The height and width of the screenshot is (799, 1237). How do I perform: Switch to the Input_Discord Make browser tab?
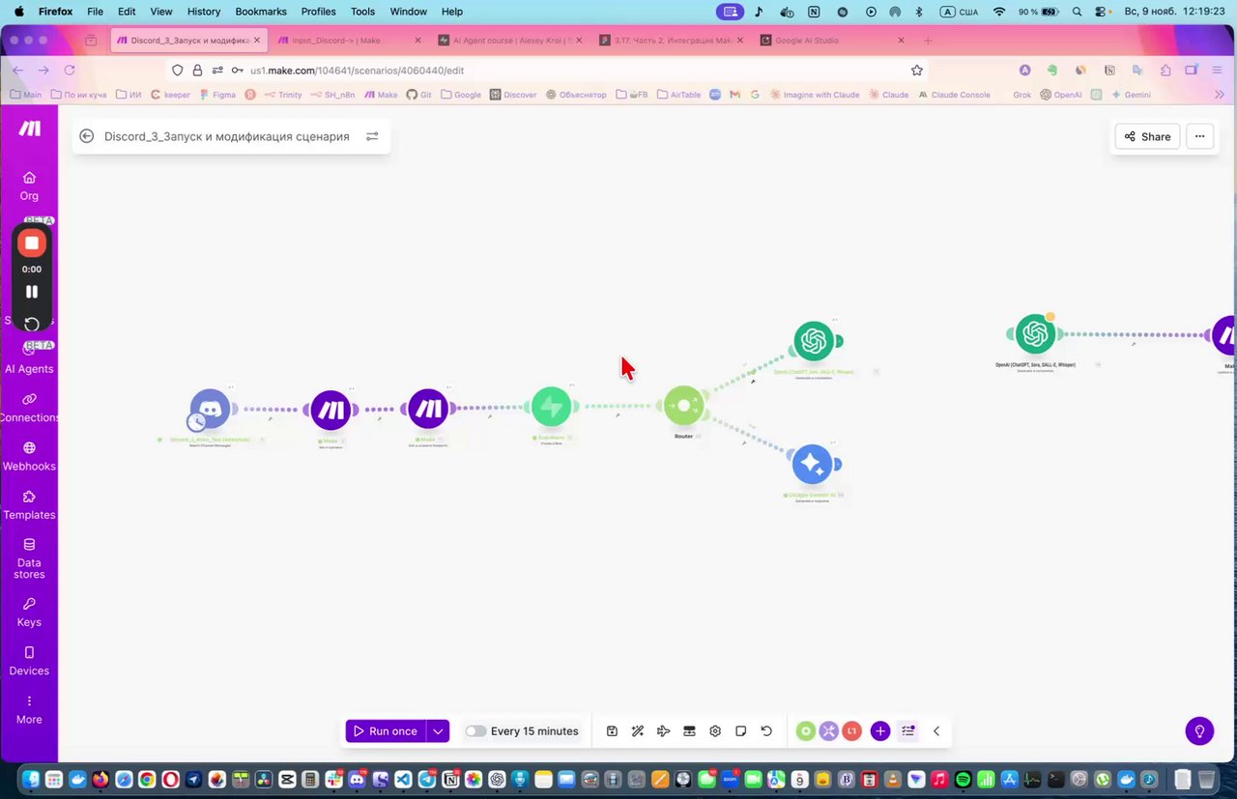click(349, 41)
